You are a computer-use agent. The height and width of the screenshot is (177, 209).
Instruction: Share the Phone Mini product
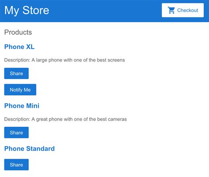pos(16,133)
